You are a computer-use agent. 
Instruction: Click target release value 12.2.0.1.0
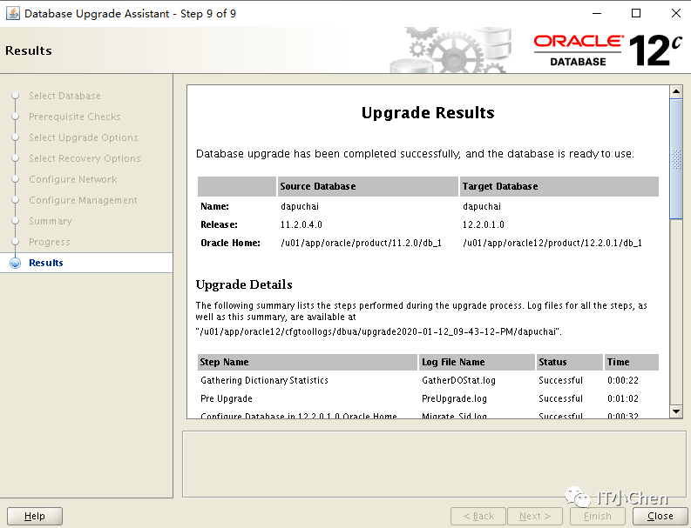coord(484,224)
